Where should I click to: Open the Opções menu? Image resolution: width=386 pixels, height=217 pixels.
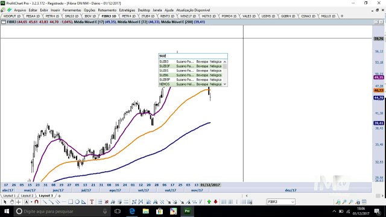click(89, 10)
